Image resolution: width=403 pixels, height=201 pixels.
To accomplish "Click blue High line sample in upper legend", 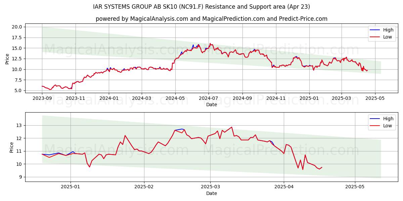I will point(375,30).
